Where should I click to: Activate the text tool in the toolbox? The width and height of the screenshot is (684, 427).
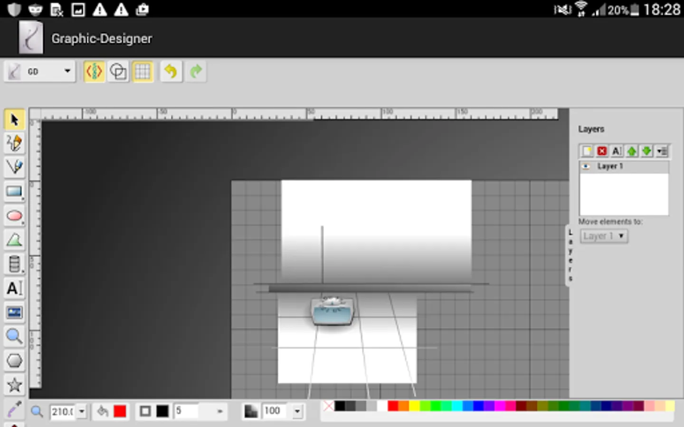point(14,288)
